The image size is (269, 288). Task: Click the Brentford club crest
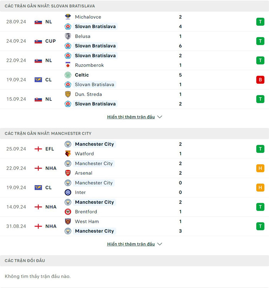pos(68,212)
